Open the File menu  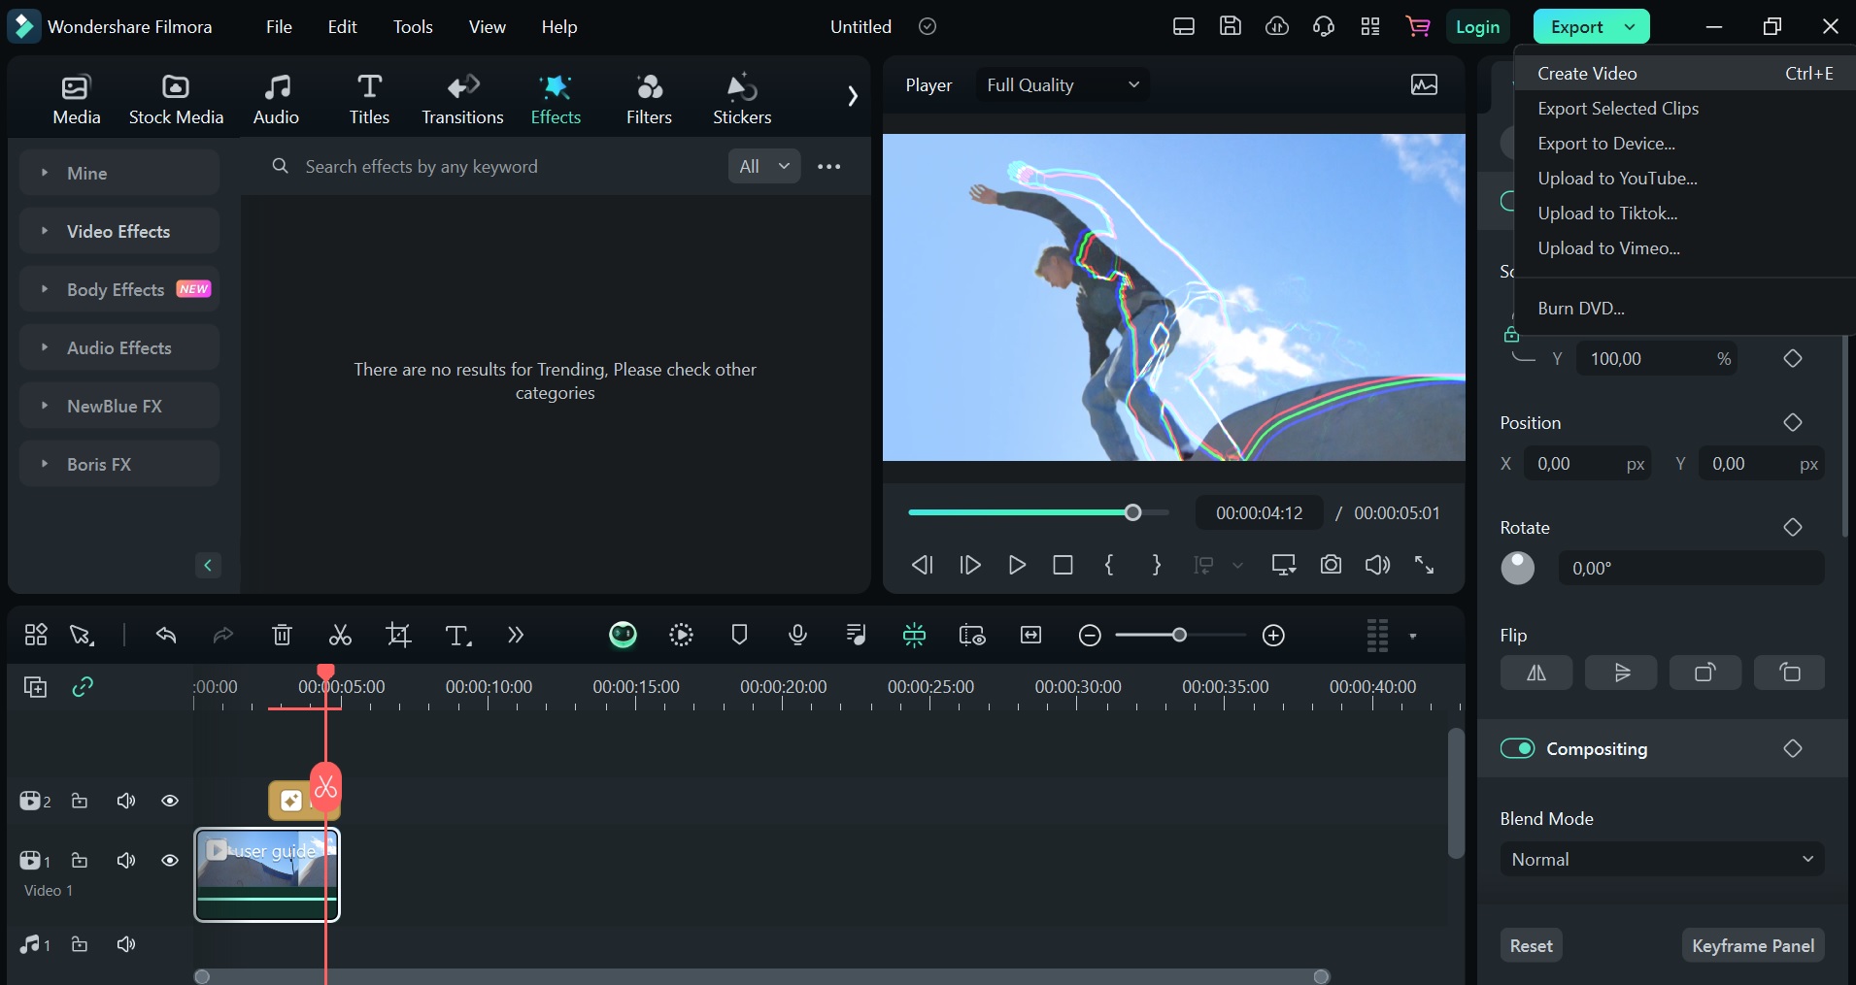(x=279, y=27)
